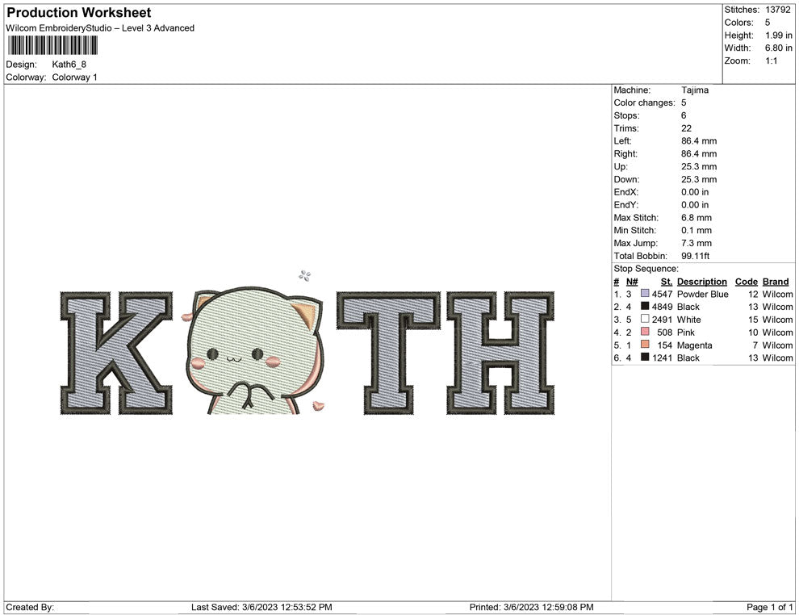Click the Pink color swatch
Viewport: 799px width, 615px height.
pyautogui.click(x=645, y=332)
